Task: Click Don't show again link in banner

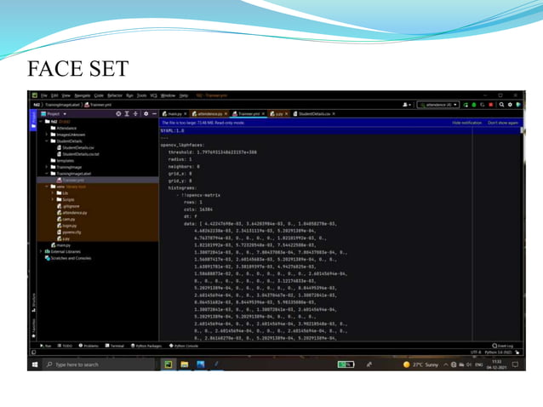Action: point(503,123)
